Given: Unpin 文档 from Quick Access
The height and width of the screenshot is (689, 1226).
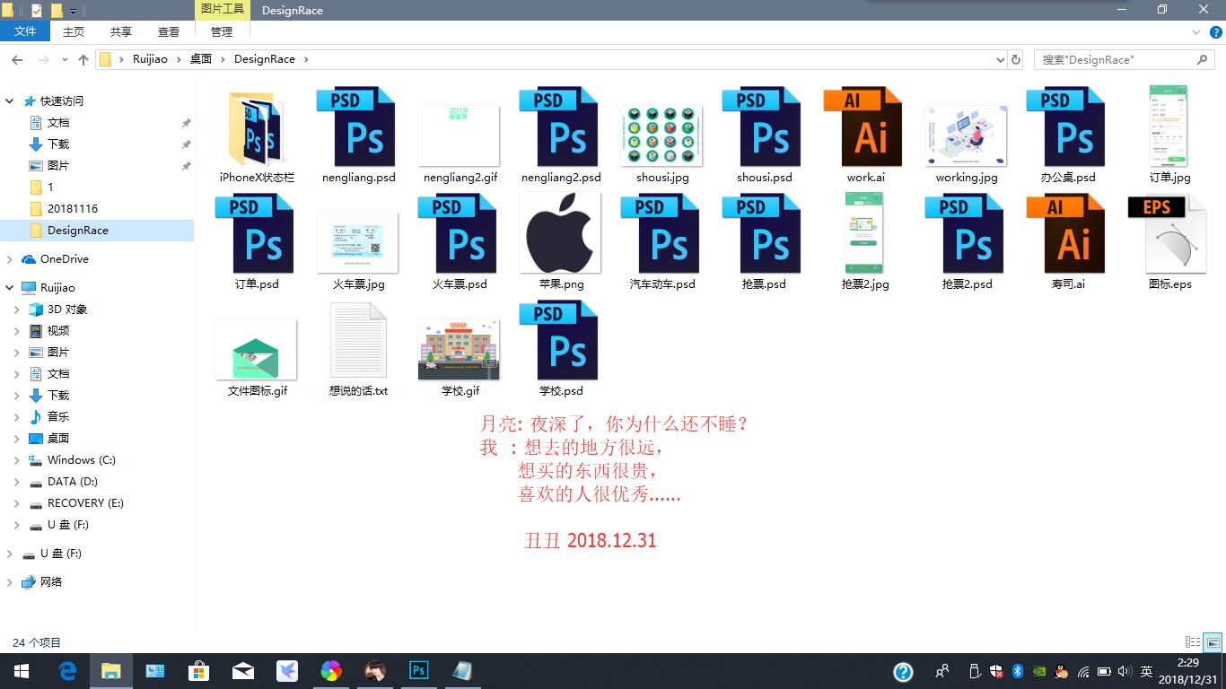Looking at the screenshot, I should click(186, 123).
